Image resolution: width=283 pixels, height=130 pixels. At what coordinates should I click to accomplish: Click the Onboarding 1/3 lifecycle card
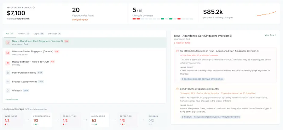point(99,120)
